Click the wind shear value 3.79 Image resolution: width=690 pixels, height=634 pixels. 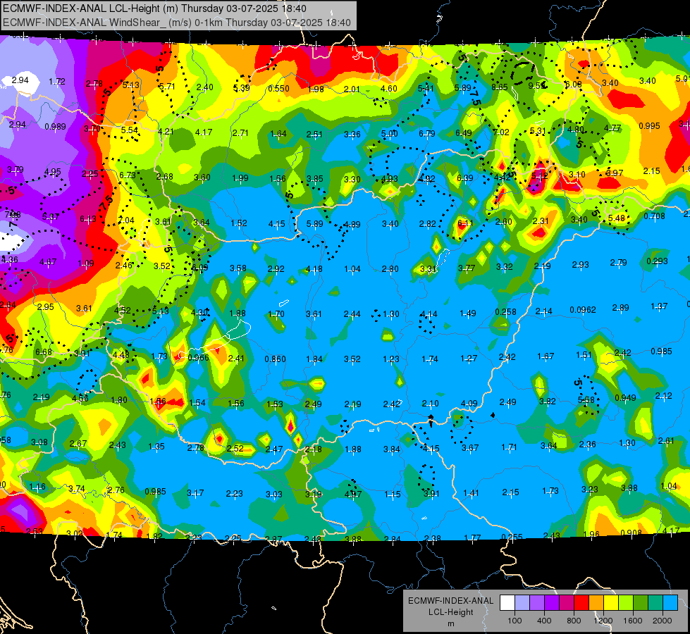tap(16, 169)
